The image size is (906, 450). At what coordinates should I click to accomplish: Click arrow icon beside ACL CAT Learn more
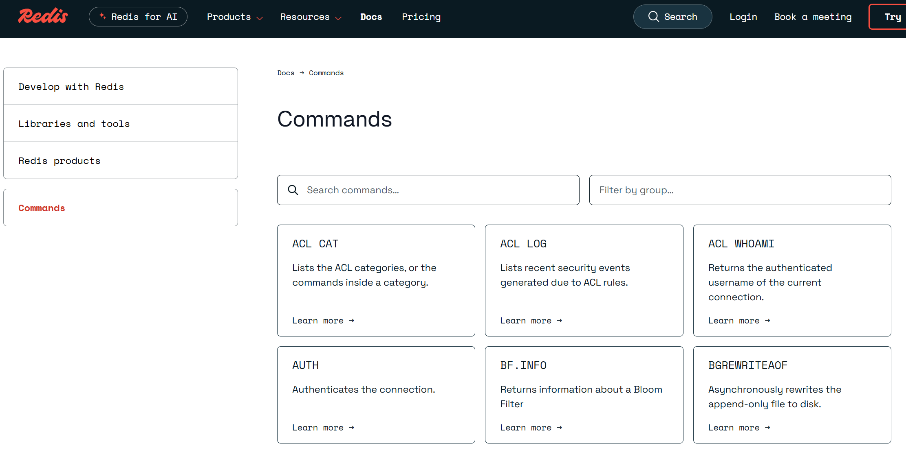pyautogui.click(x=352, y=321)
